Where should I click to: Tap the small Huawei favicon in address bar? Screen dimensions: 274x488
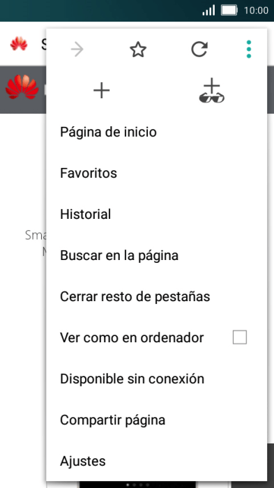coord(19,43)
